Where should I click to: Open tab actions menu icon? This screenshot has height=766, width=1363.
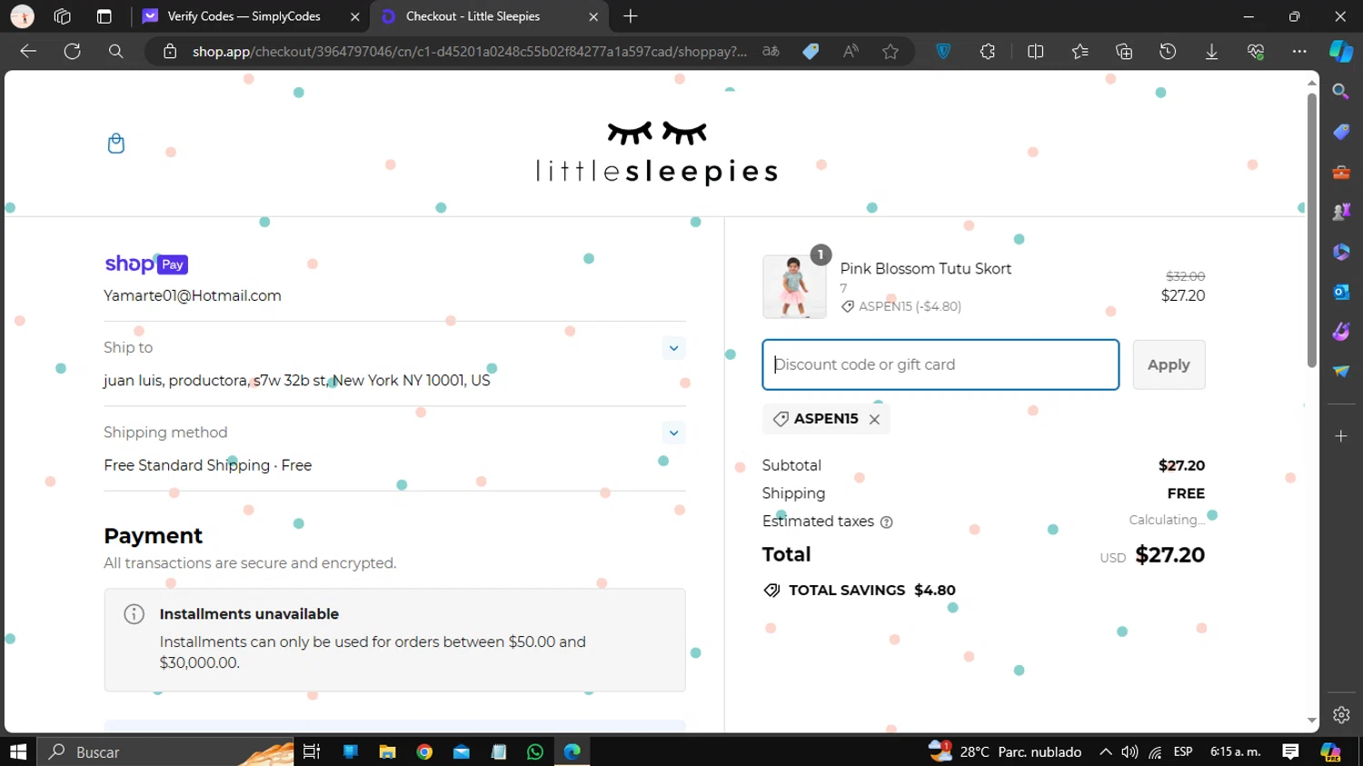pyautogui.click(x=104, y=16)
